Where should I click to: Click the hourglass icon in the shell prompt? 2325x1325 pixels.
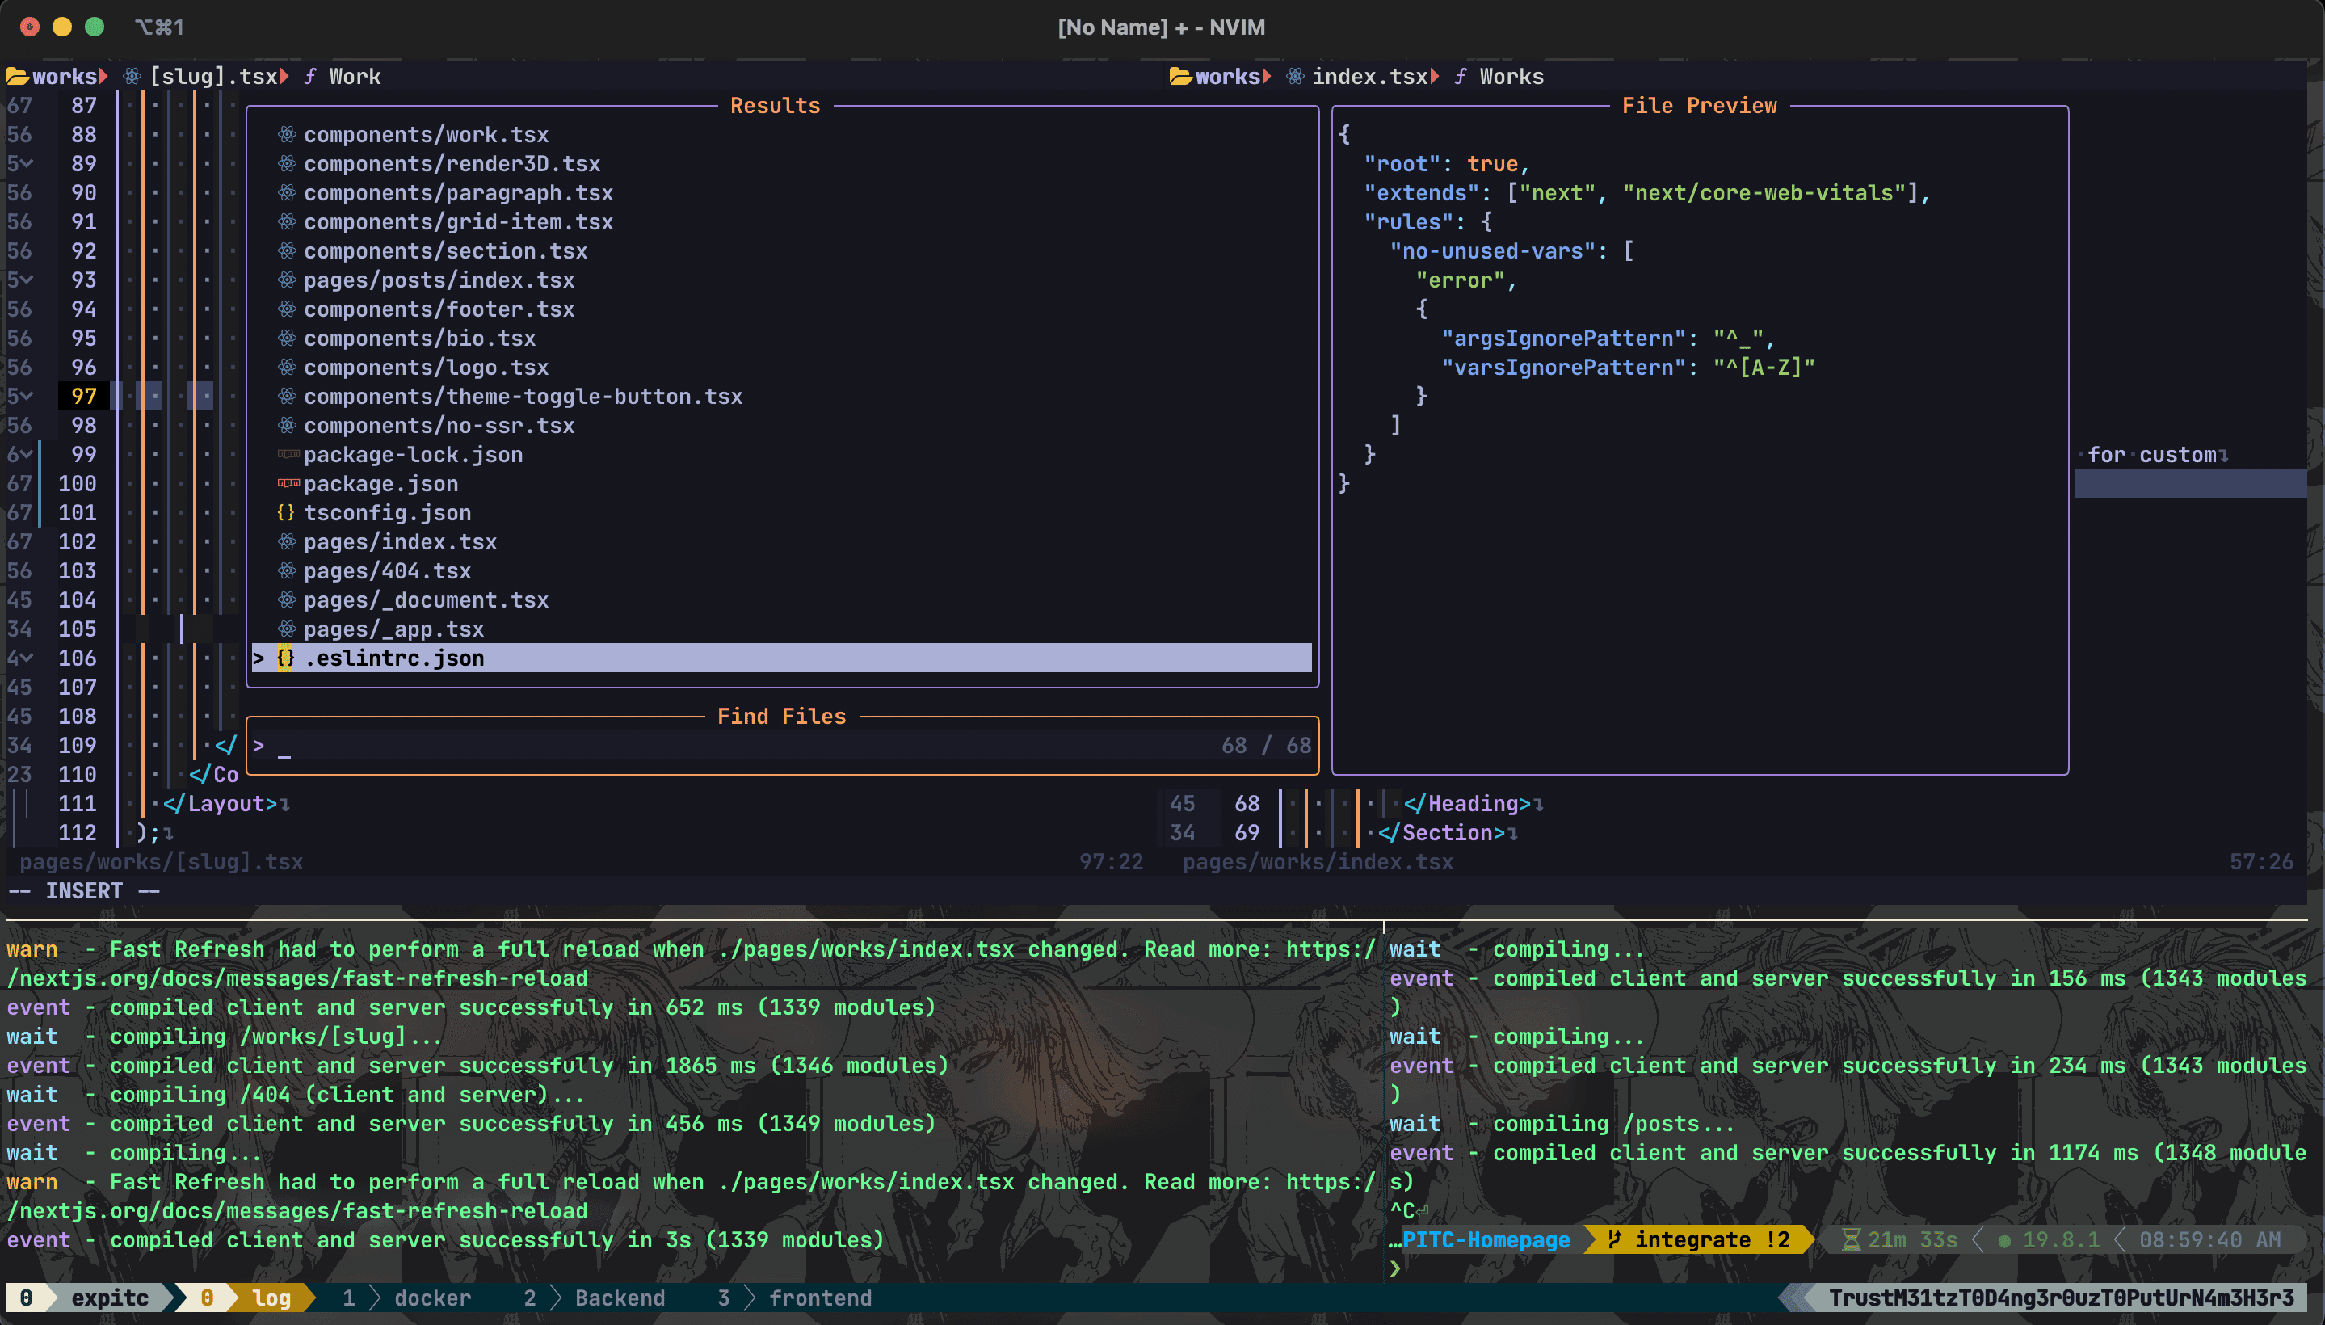[1851, 1239]
